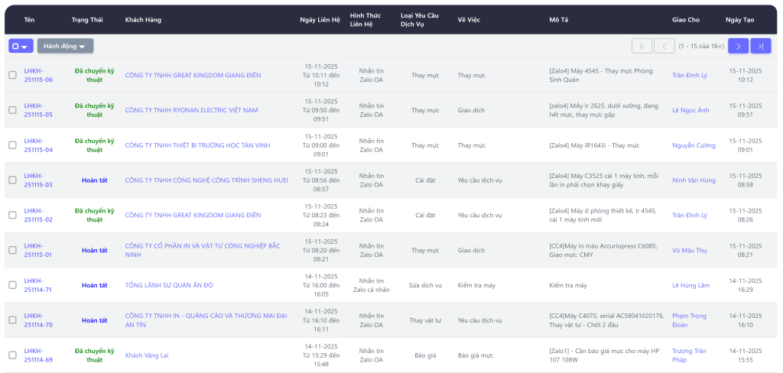Sort by the Ngày Tạo column header
The image size is (783, 373).
[740, 19]
